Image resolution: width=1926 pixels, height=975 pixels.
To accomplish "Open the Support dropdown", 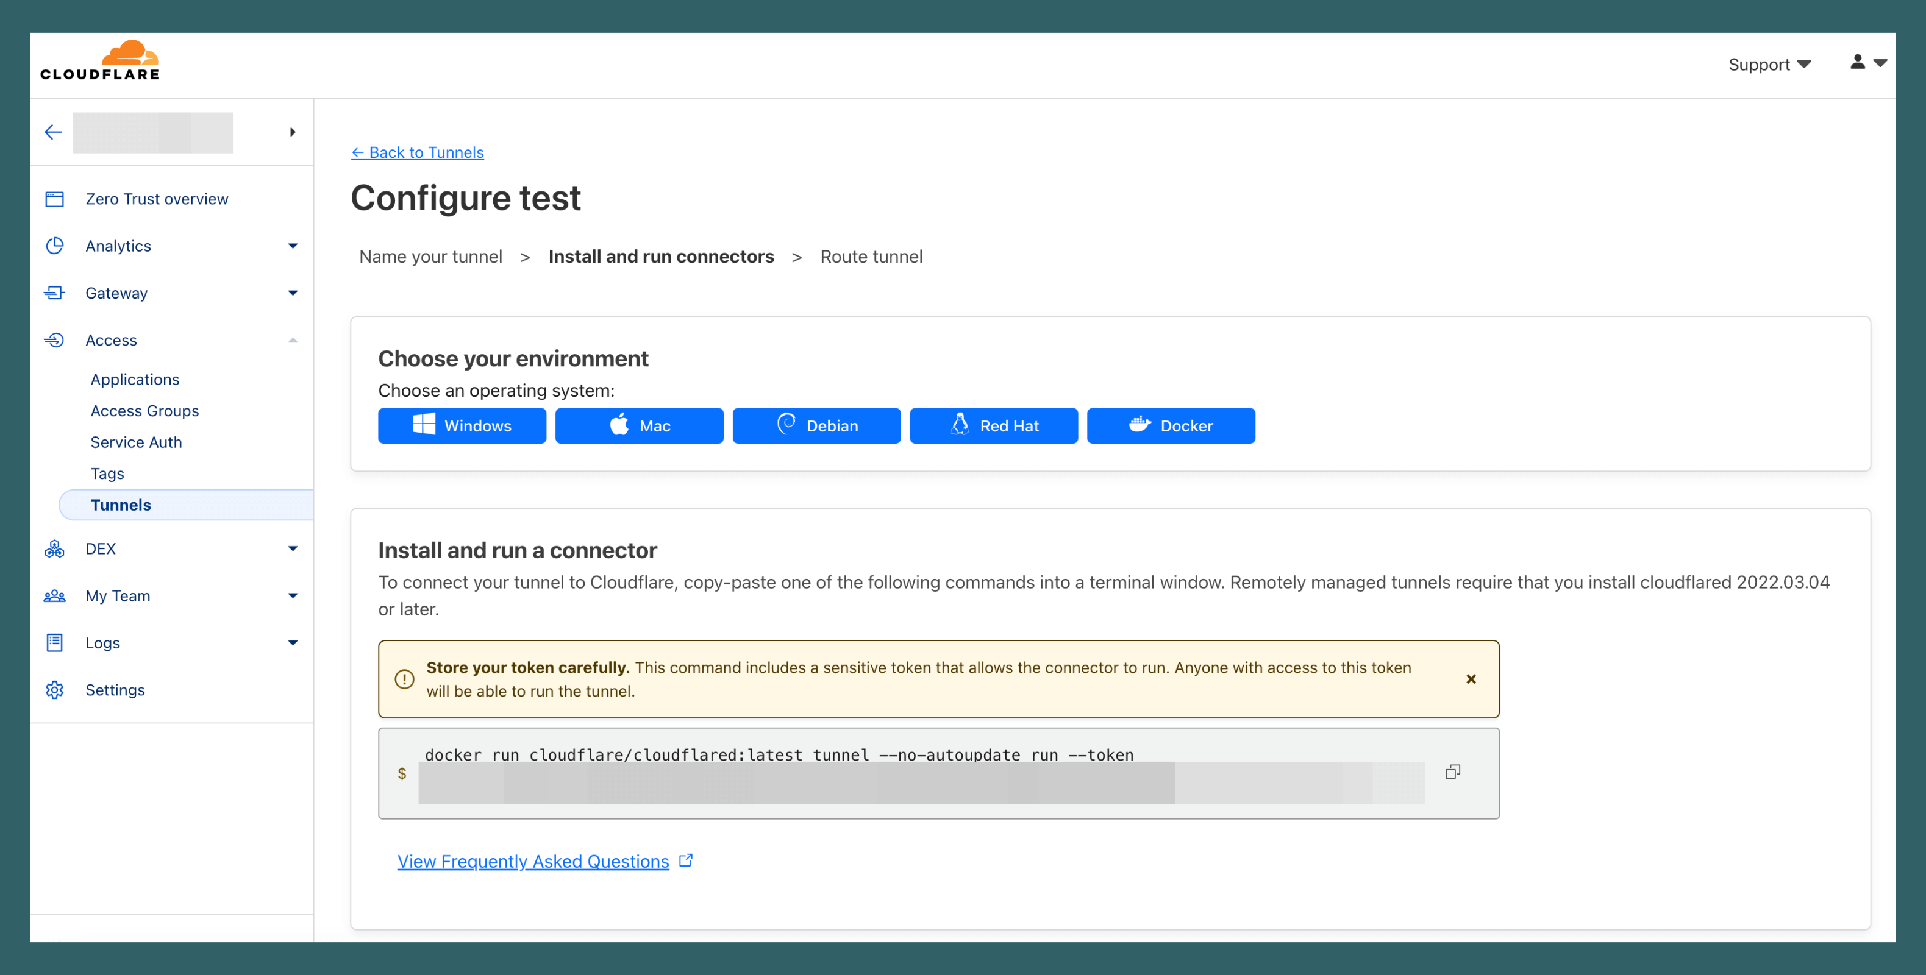I will (1769, 65).
